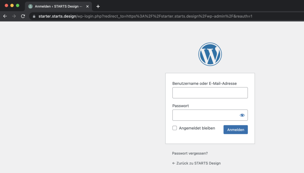Image resolution: width=304 pixels, height=173 pixels.
Task: Open the Passwort vergessen? link
Action: point(190,153)
